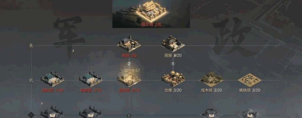Click the 00:19:57 construction timer

point(129,71)
